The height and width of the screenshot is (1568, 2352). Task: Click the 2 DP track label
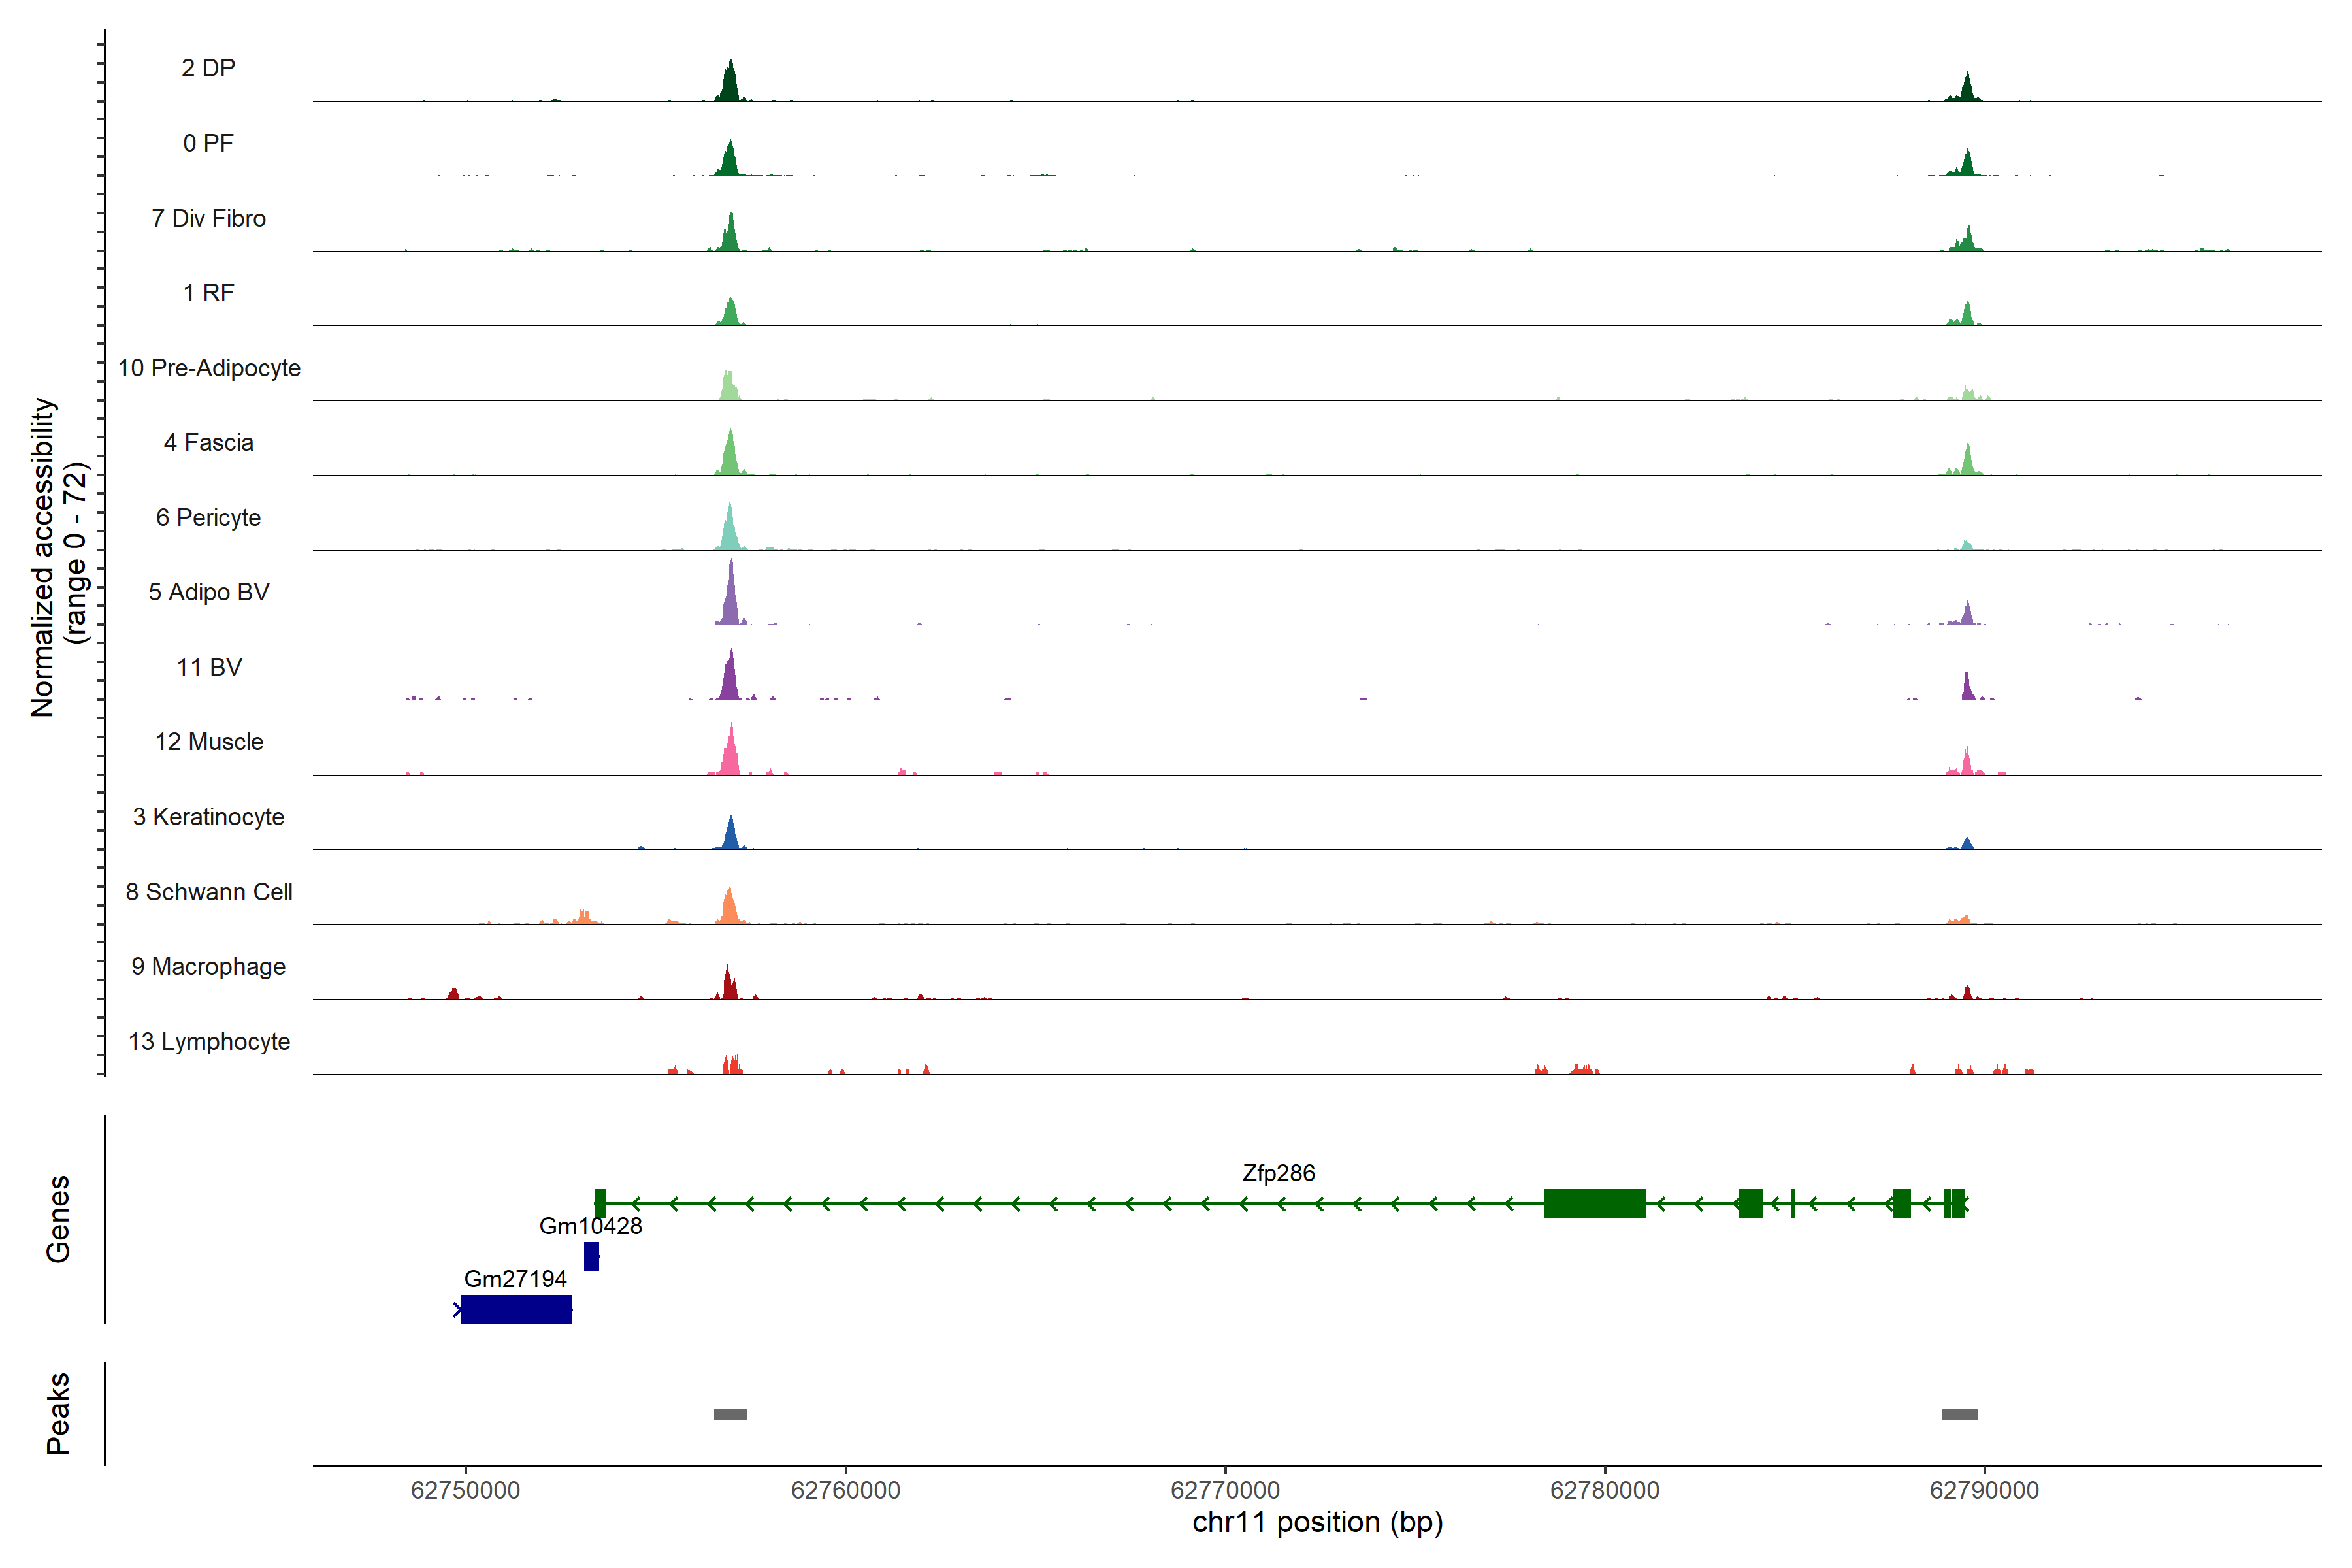[208, 68]
